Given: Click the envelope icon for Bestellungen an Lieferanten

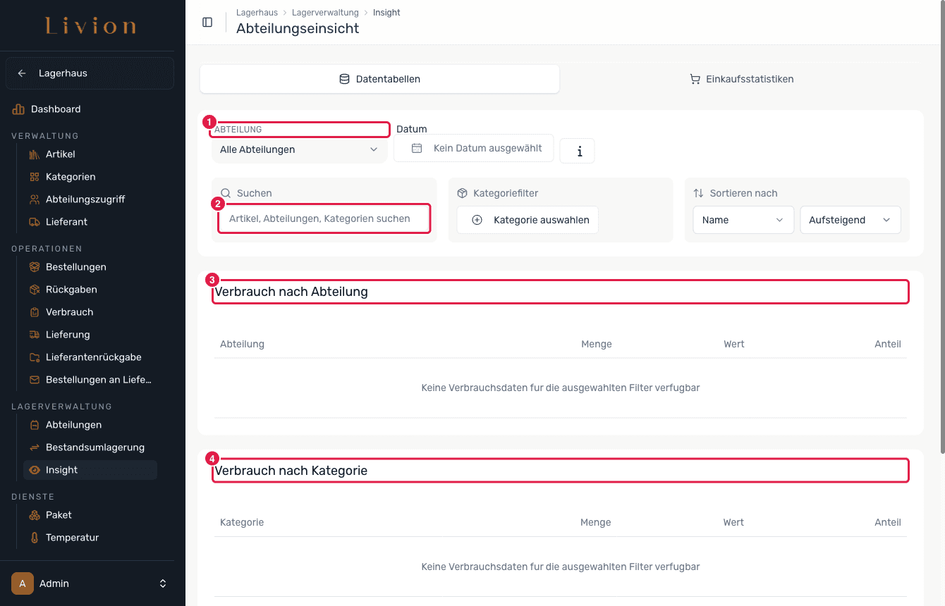Looking at the screenshot, I should [35, 380].
